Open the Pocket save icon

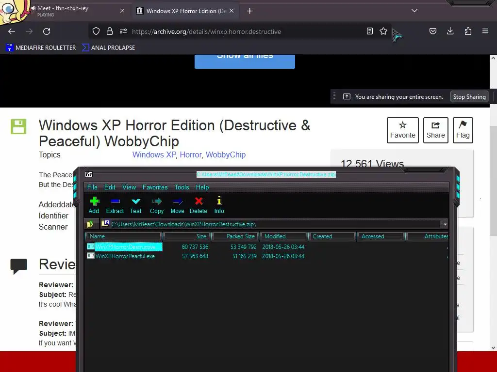(433, 31)
